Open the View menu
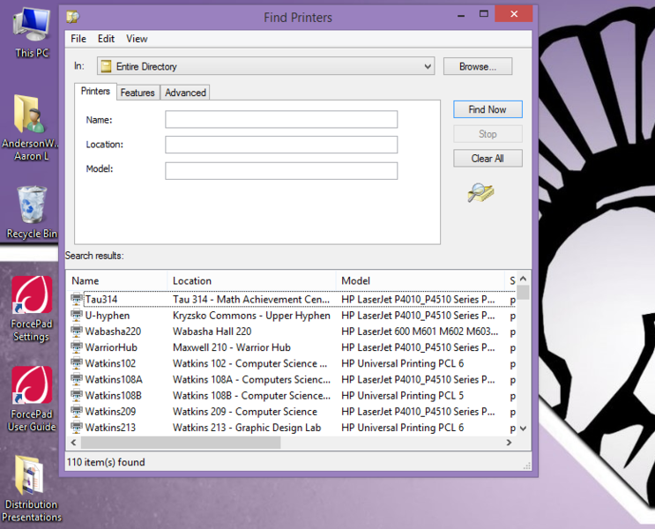This screenshot has width=655, height=529. [137, 39]
